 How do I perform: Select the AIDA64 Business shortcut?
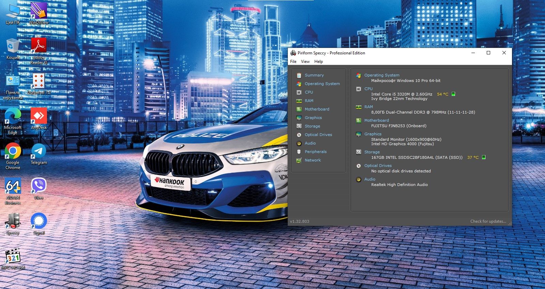click(x=13, y=191)
